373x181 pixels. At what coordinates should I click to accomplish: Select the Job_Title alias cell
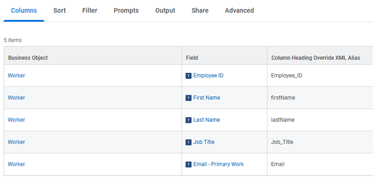320,142
